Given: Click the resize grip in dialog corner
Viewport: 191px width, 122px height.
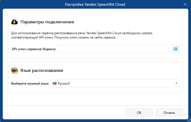Looking at the screenshot, I should point(189,120).
